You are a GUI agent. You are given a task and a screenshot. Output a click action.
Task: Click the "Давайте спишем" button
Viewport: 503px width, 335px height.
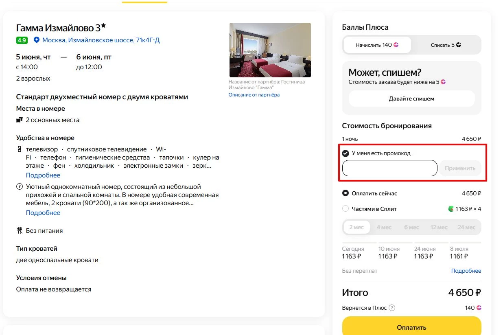point(411,99)
